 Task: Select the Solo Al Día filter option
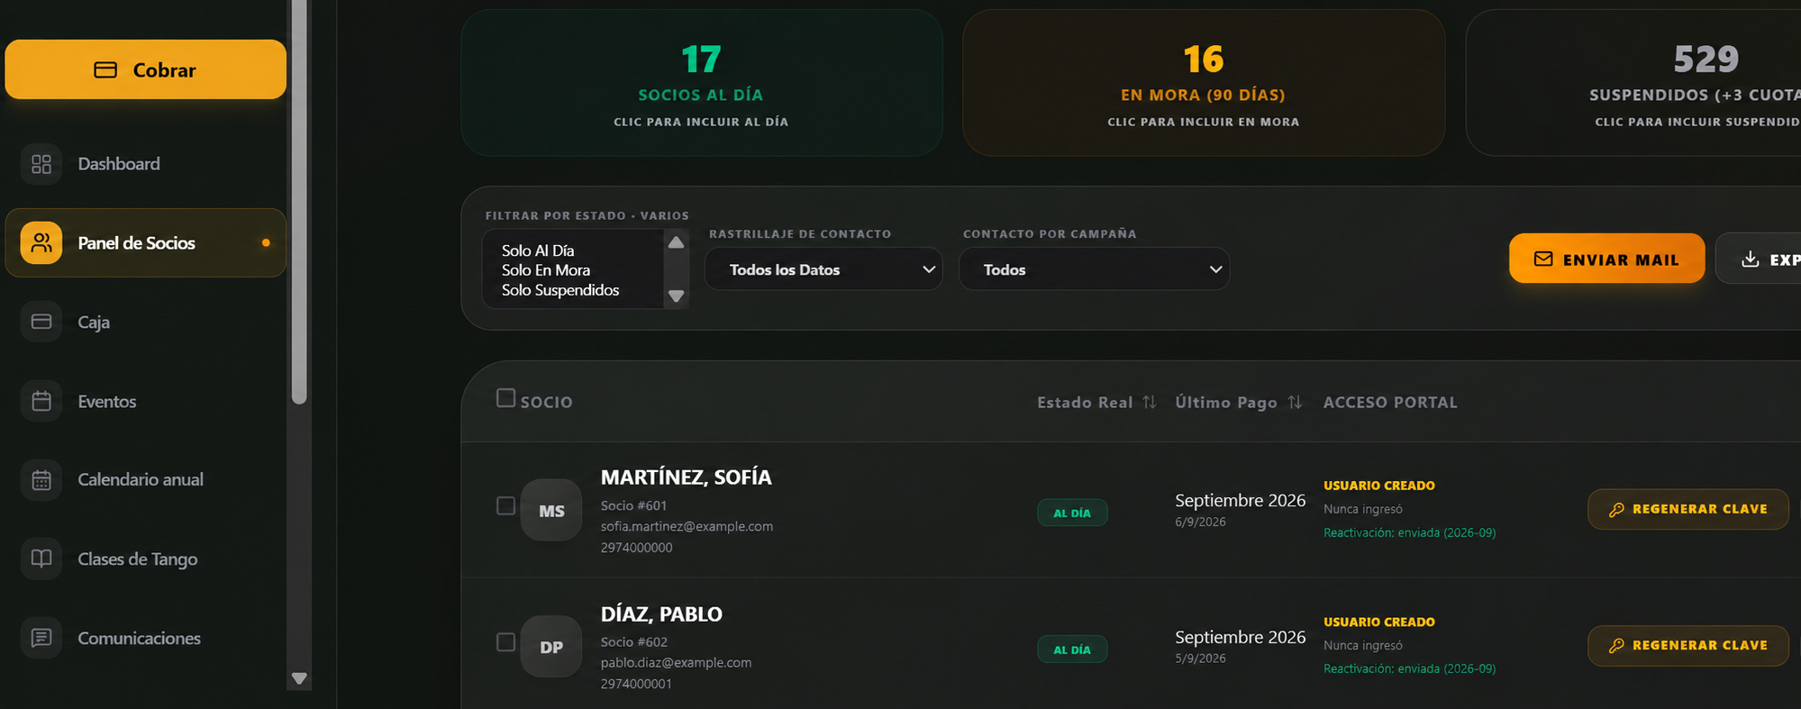coord(538,250)
